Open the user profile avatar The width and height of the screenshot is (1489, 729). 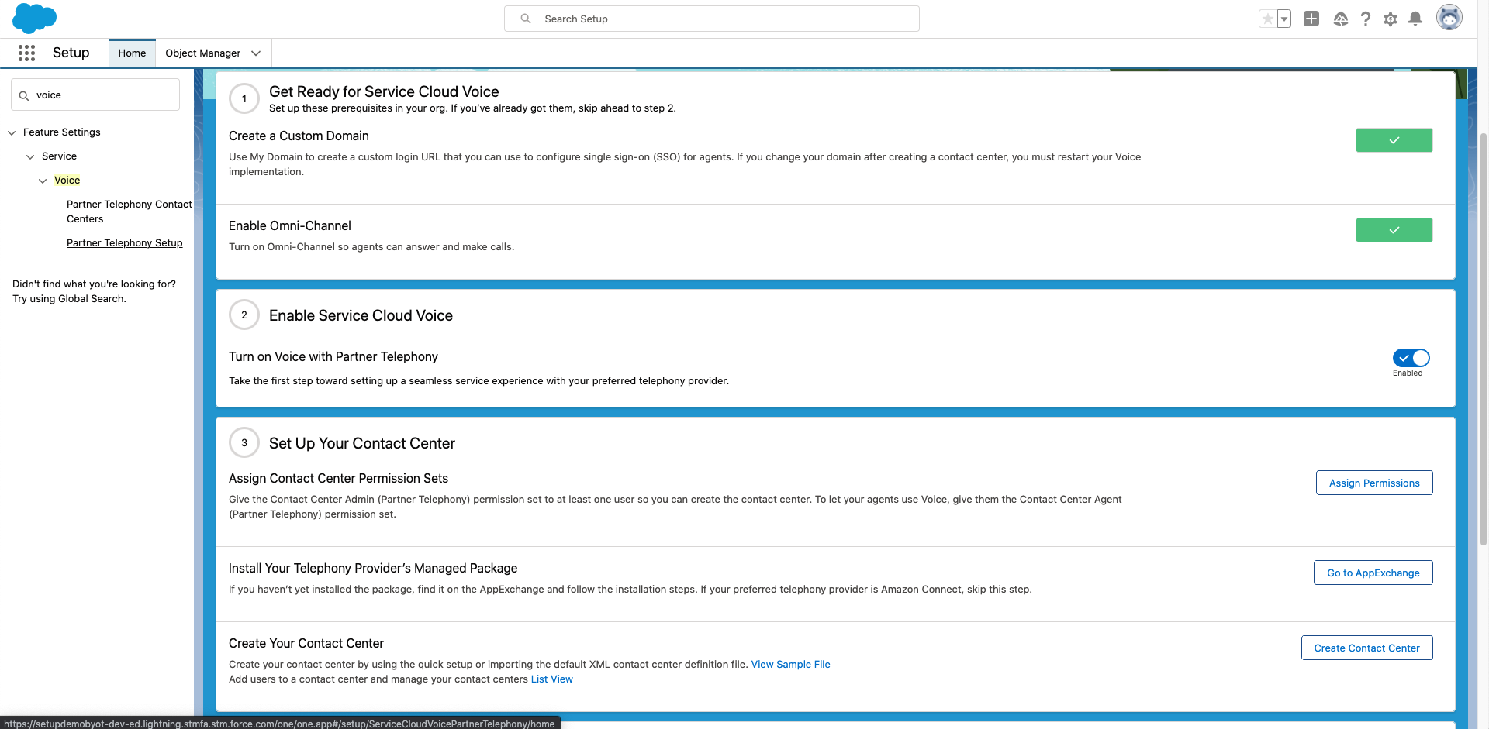[1449, 17]
